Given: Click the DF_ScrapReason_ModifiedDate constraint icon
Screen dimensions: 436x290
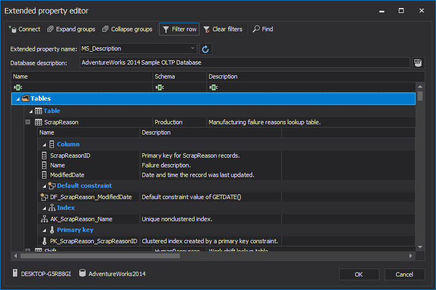Looking at the screenshot, I should pos(44,197).
